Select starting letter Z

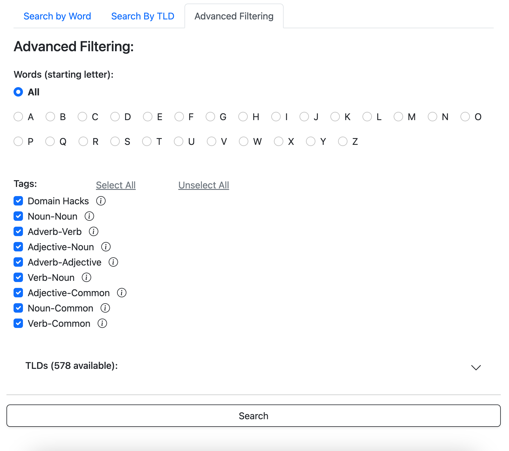[343, 142]
